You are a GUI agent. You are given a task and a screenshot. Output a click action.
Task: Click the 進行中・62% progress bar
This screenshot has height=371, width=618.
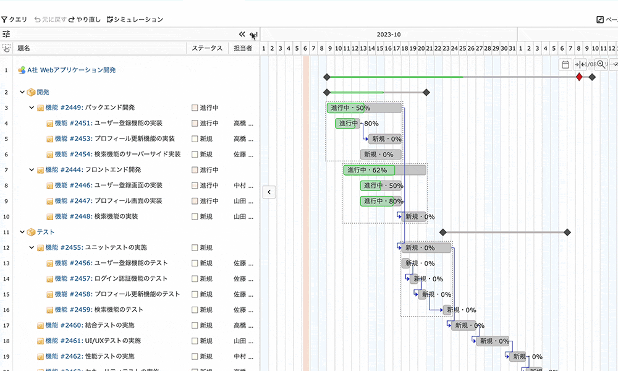click(x=384, y=170)
